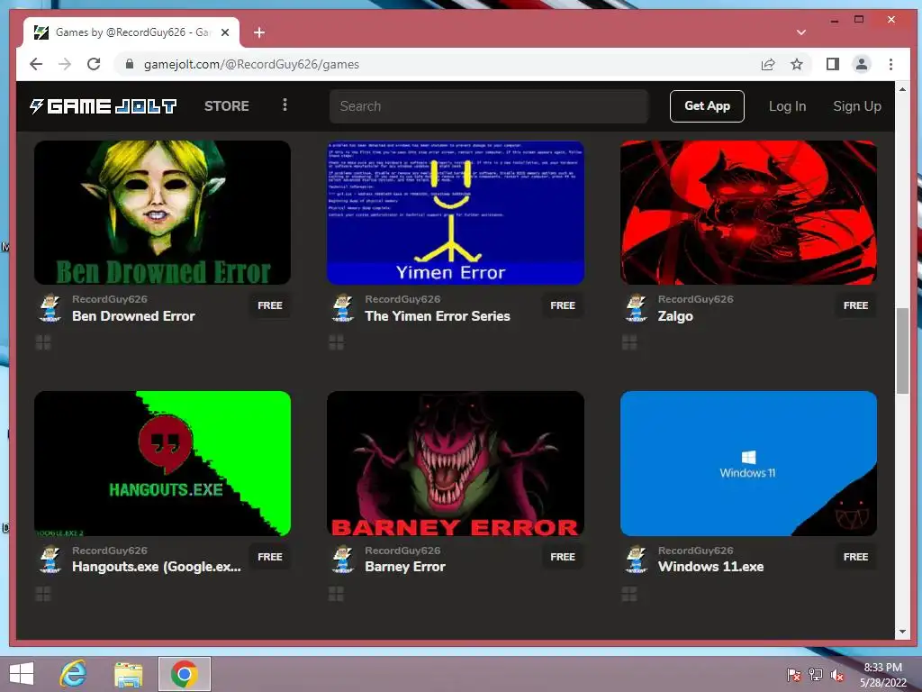Image resolution: width=922 pixels, height=692 pixels.
Task: Open The Yimen Error Series title link
Action: [438, 316]
